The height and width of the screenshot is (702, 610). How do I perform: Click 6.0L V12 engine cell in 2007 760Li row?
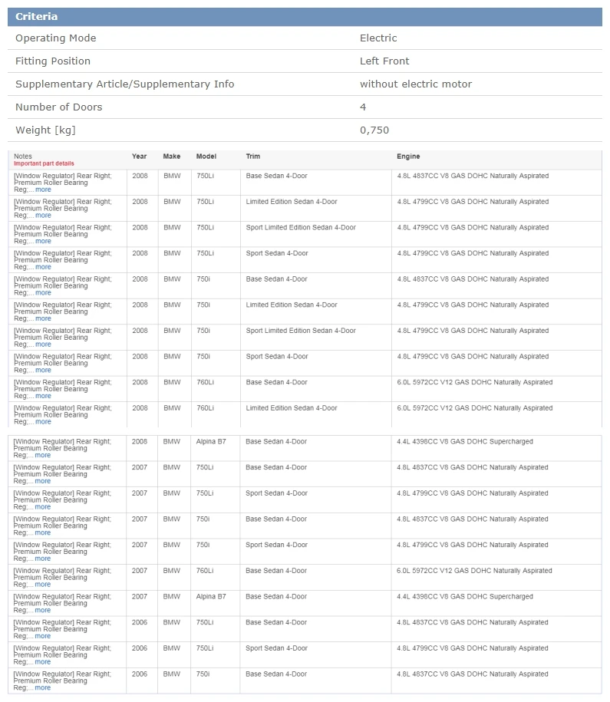click(474, 571)
